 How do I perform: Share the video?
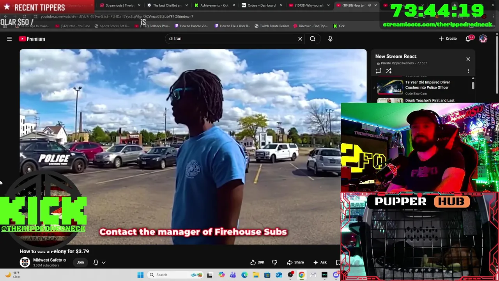coord(295,262)
